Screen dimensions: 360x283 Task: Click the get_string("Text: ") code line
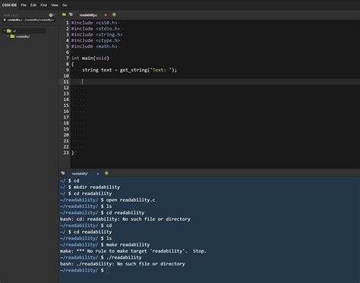(130, 70)
